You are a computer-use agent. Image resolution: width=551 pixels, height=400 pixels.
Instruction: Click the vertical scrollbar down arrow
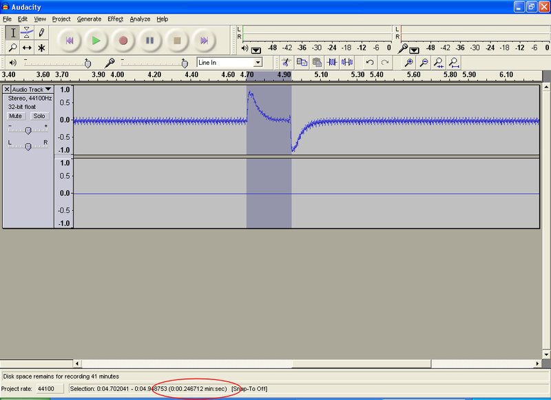[546, 354]
